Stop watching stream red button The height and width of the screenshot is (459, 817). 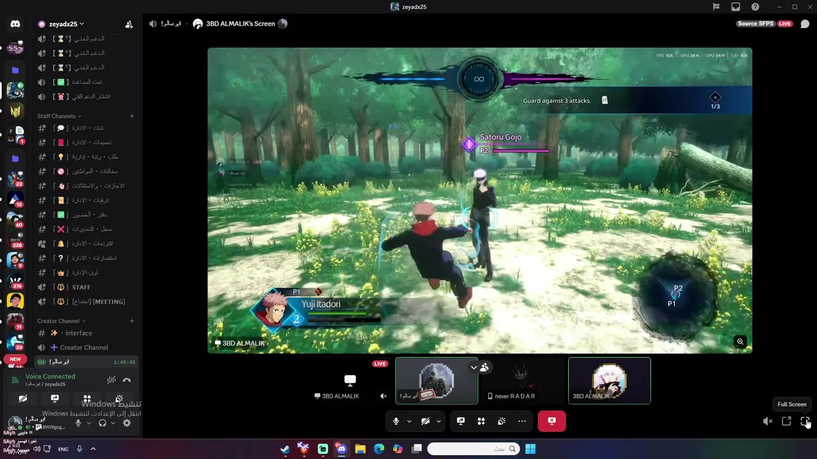coord(551,421)
